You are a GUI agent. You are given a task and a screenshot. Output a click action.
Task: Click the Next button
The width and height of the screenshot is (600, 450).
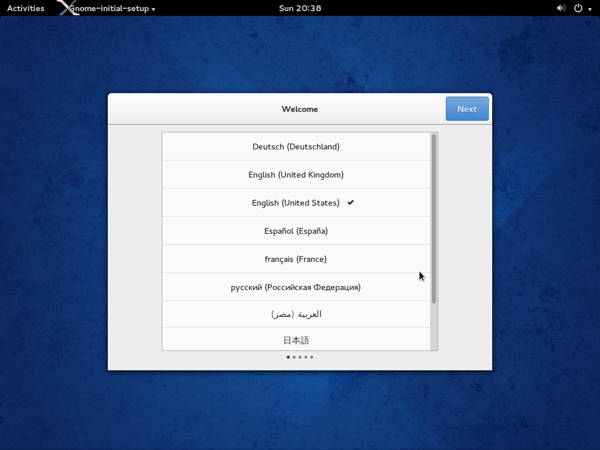click(467, 108)
